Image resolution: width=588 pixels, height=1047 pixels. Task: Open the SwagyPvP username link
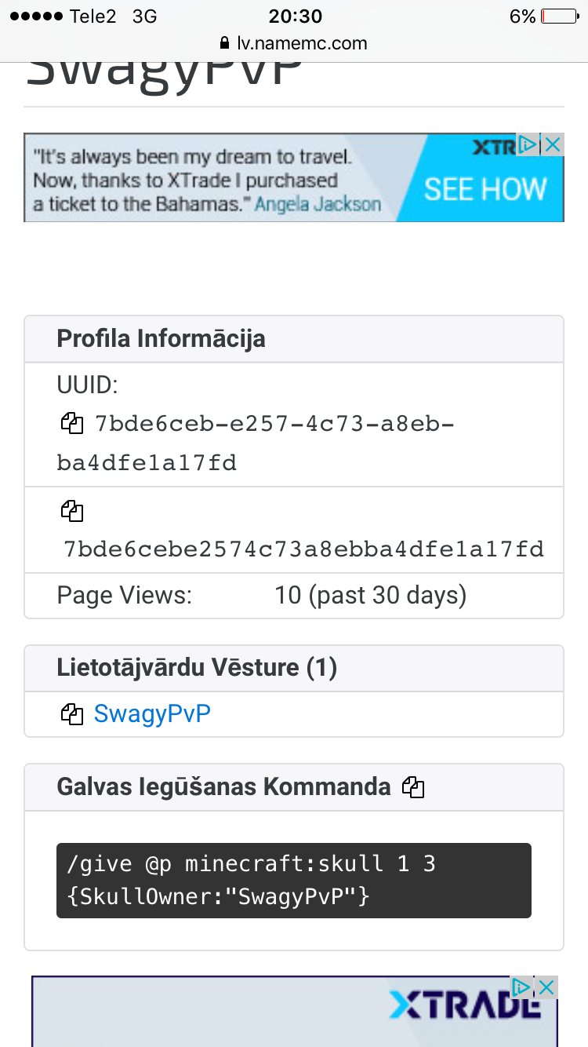(152, 714)
